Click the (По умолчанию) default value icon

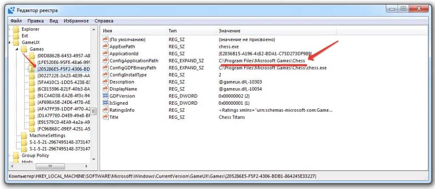click(105, 39)
